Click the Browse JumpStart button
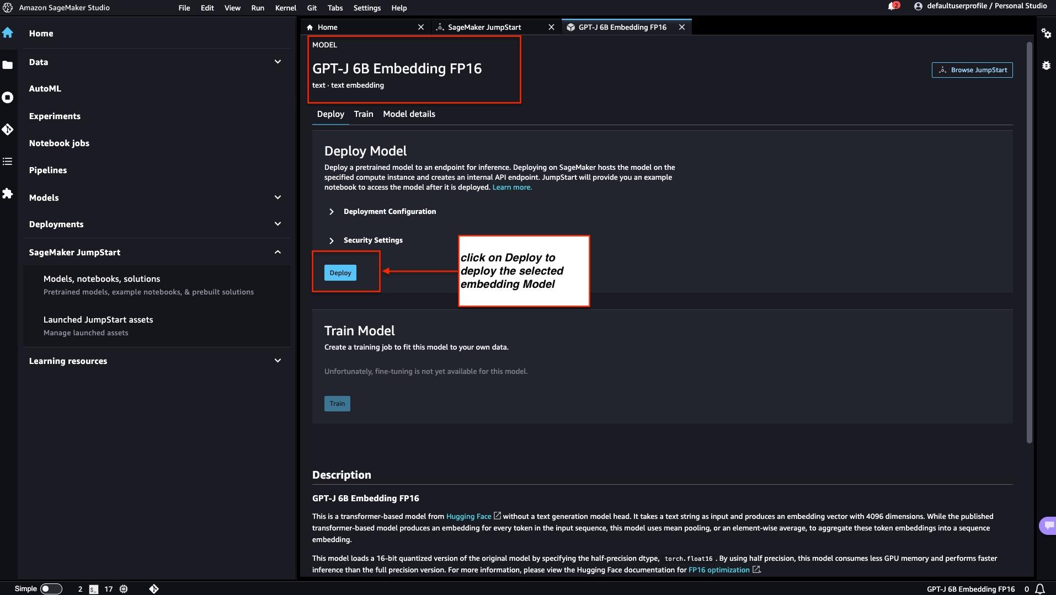The width and height of the screenshot is (1056, 595). pyautogui.click(x=972, y=70)
